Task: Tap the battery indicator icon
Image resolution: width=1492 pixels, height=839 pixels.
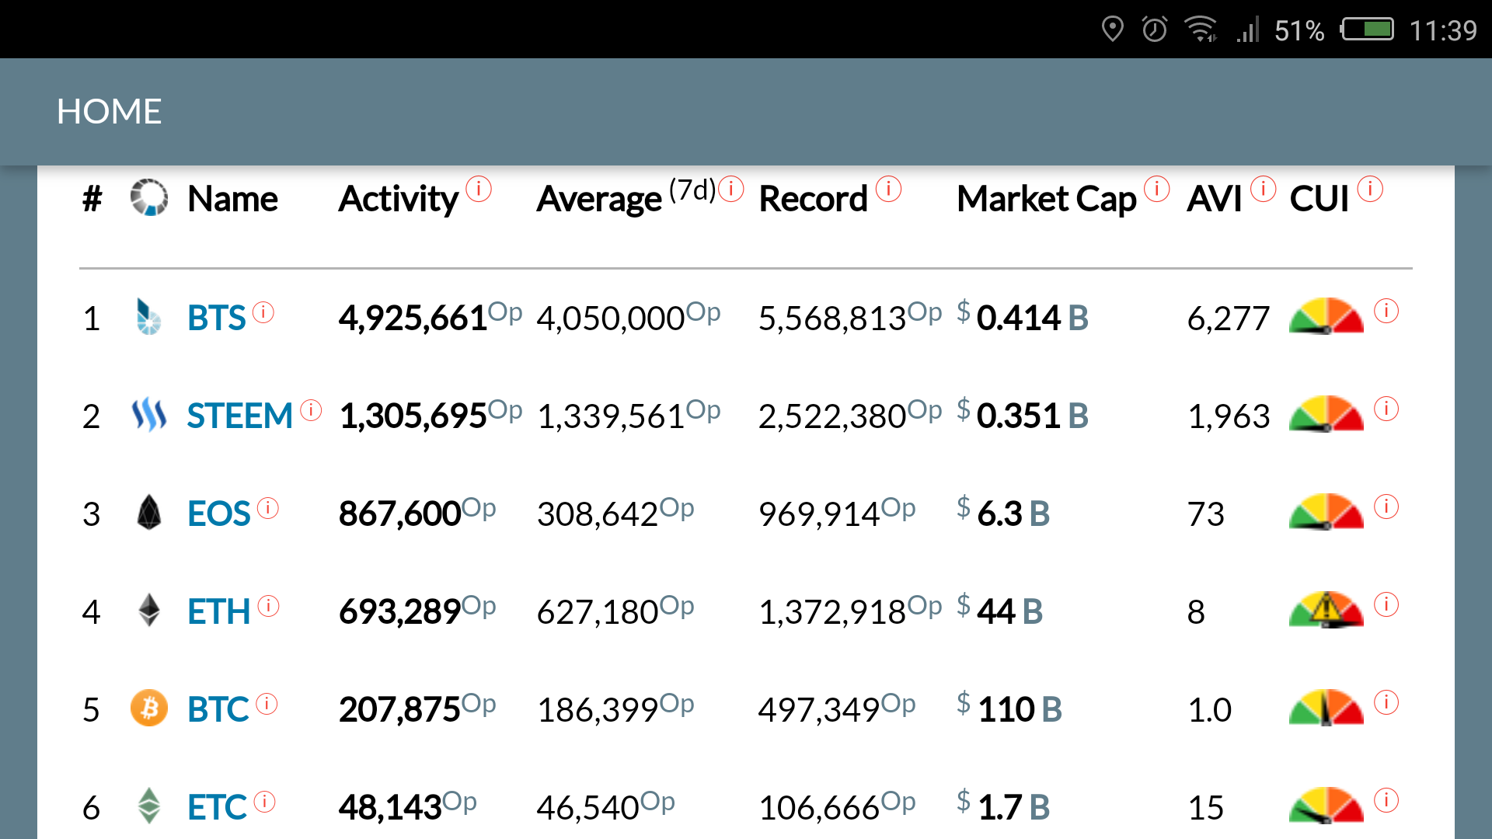Action: click(x=1368, y=30)
